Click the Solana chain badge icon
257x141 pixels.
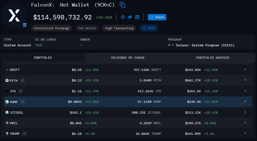click(24, 25)
